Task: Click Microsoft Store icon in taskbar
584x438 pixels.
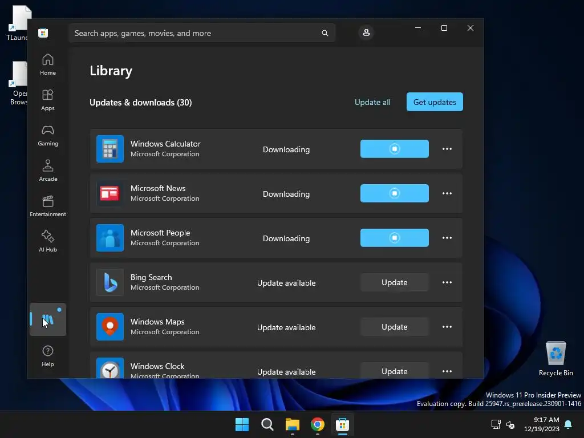Action: click(342, 424)
